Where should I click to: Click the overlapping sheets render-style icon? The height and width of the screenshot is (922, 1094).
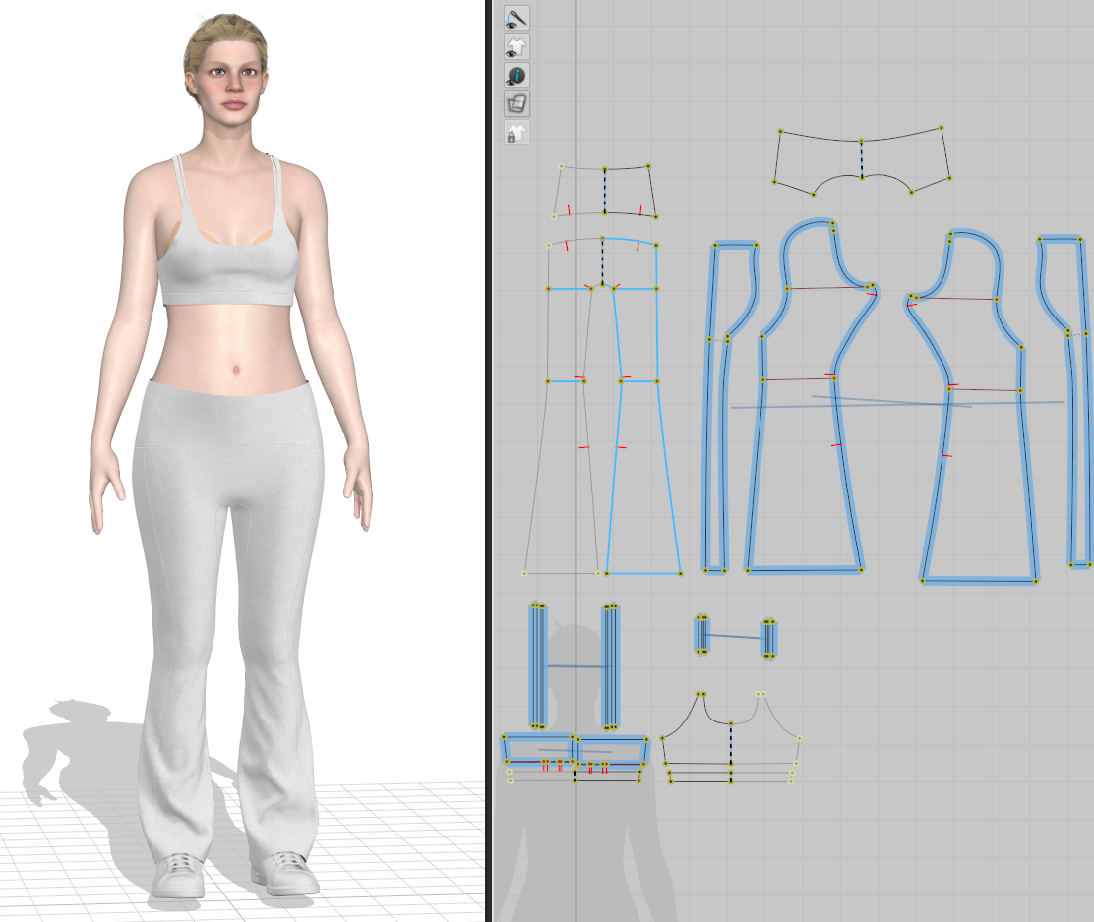[517, 104]
